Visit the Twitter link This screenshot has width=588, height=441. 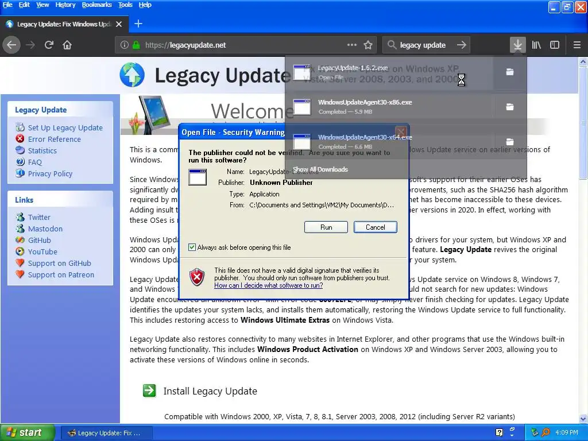pos(39,217)
